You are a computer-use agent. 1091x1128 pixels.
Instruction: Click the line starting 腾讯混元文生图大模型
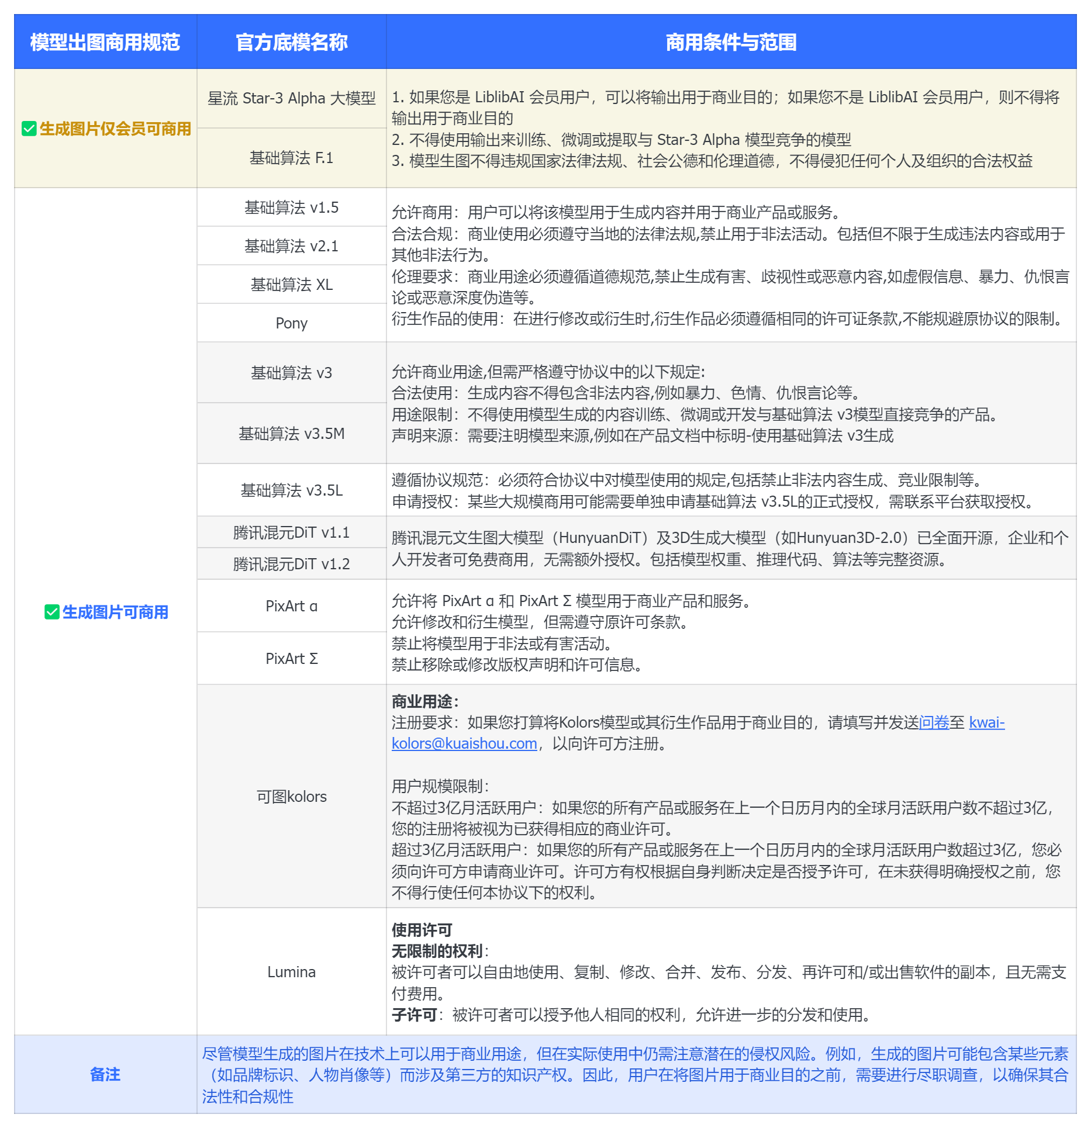tap(730, 549)
